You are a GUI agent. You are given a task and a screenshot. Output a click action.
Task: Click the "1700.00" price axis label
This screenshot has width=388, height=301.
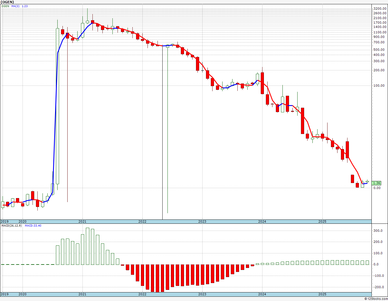coord(380,22)
